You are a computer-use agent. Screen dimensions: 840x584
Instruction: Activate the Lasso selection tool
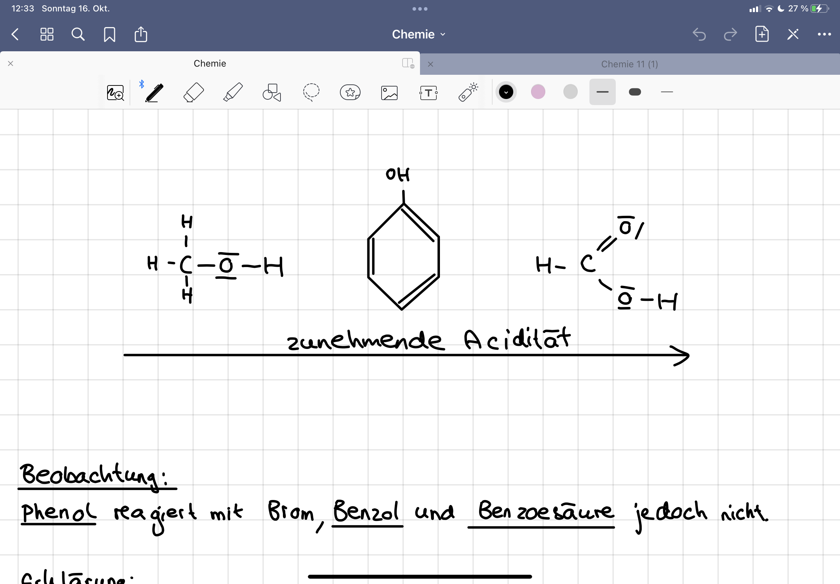311,92
